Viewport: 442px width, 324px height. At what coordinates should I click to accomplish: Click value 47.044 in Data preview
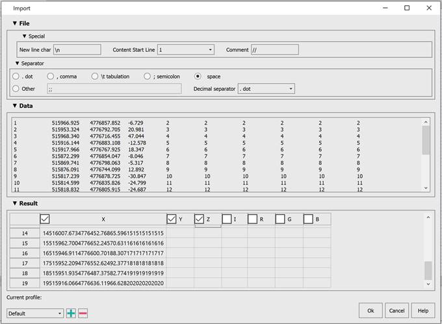[136, 136]
